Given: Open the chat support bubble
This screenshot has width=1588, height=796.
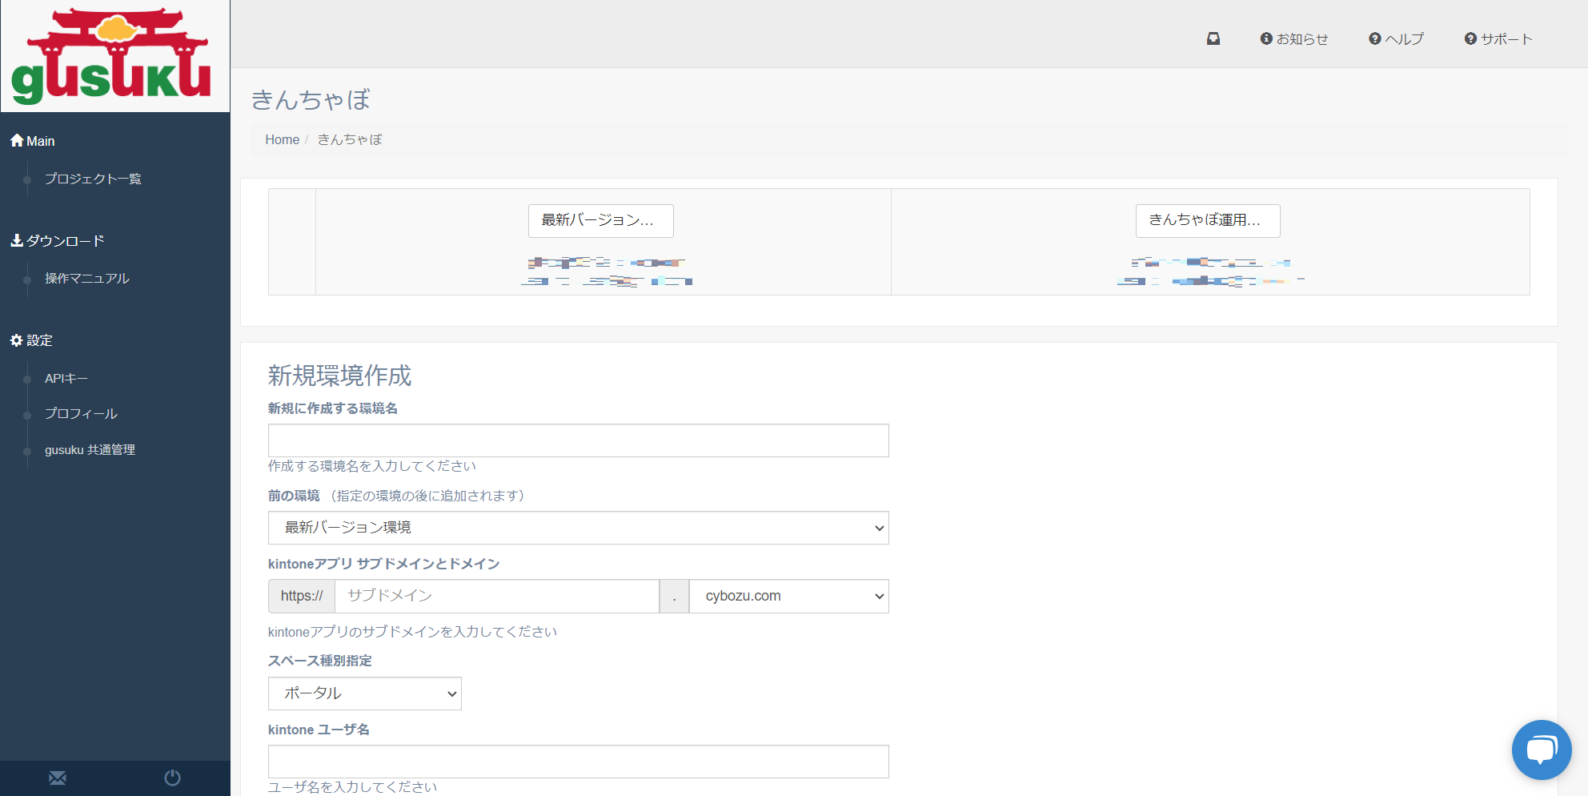Looking at the screenshot, I should pyautogui.click(x=1541, y=750).
